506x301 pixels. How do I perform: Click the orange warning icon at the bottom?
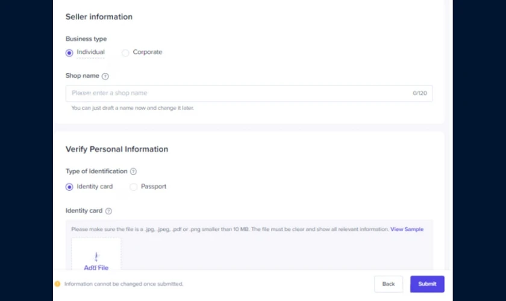[57, 284]
